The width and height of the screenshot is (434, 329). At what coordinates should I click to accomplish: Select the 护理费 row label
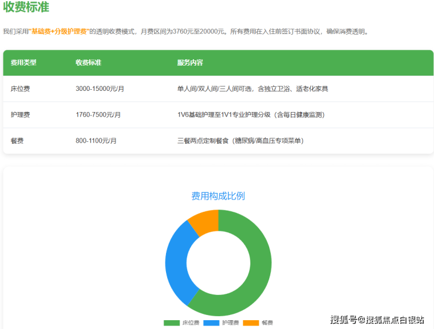click(x=21, y=115)
